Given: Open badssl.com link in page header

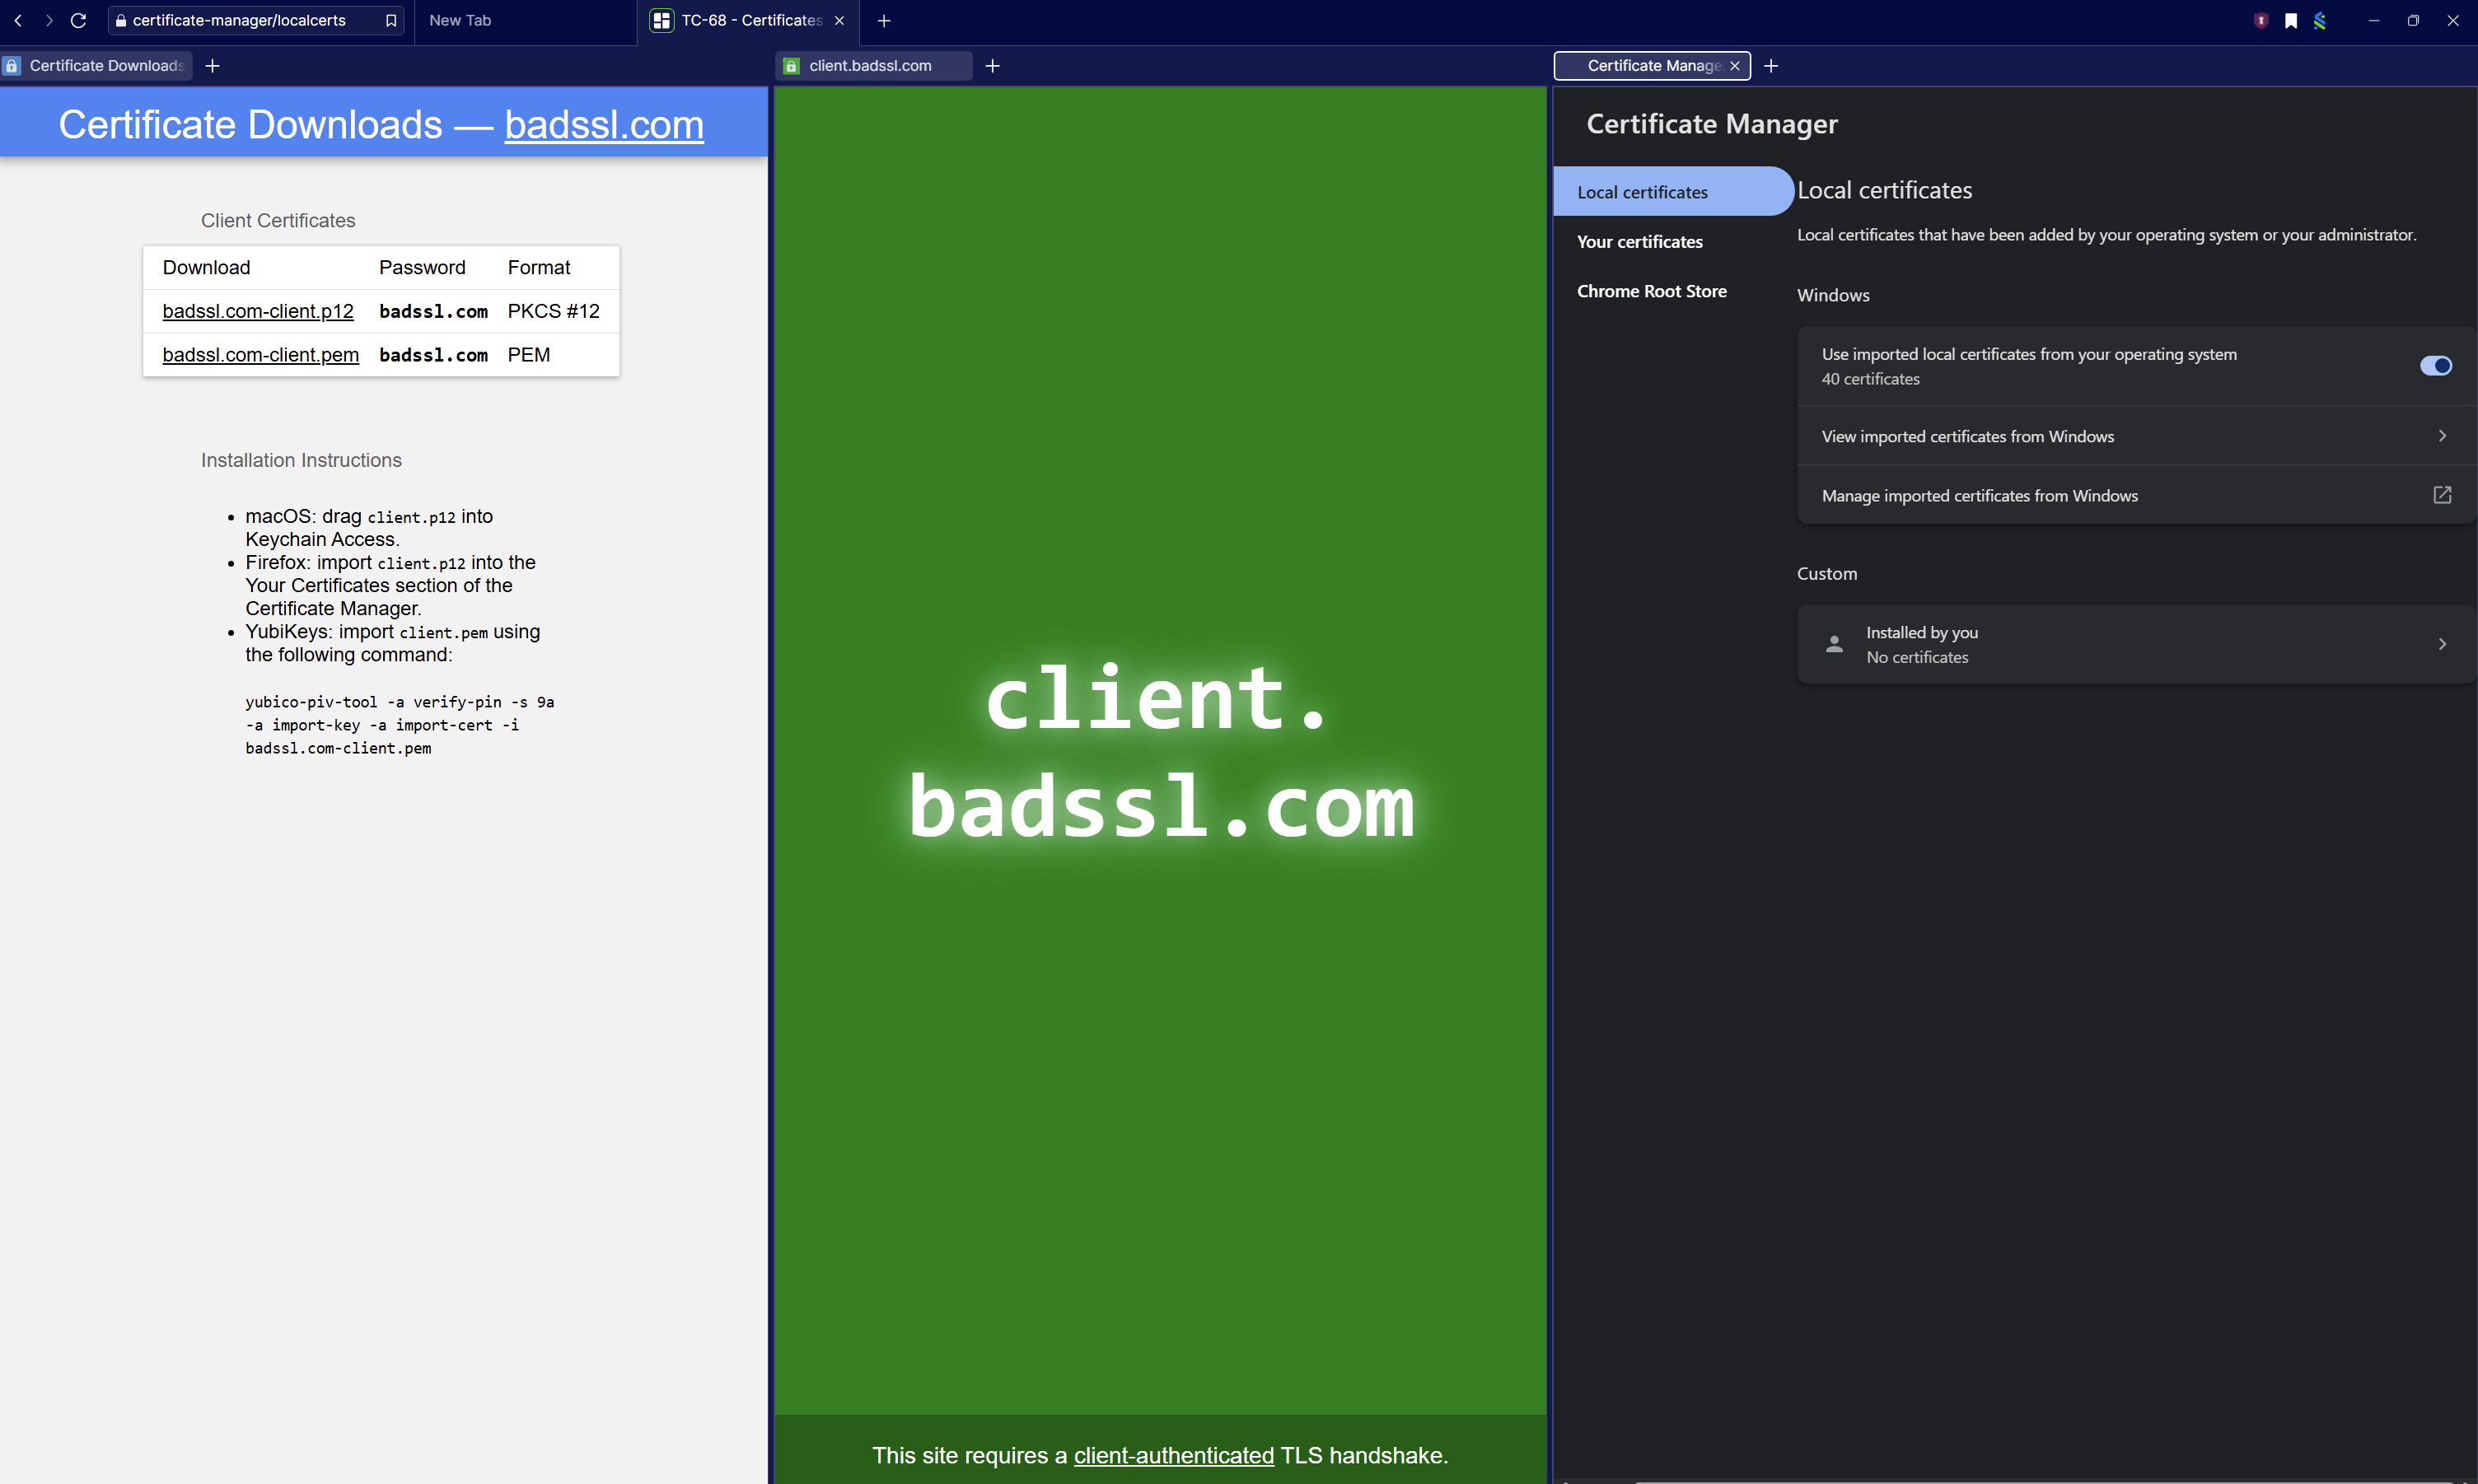Looking at the screenshot, I should [604, 125].
